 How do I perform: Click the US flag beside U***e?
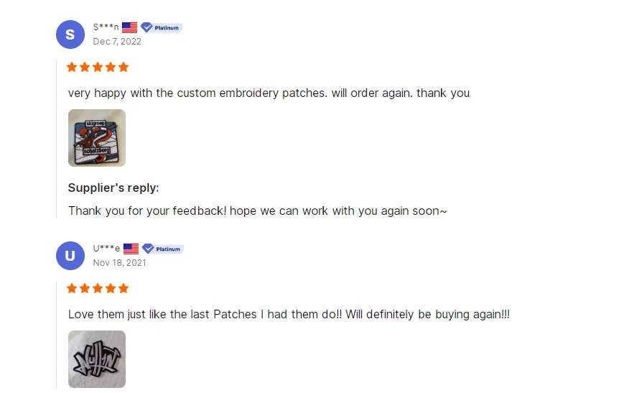click(131, 249)
